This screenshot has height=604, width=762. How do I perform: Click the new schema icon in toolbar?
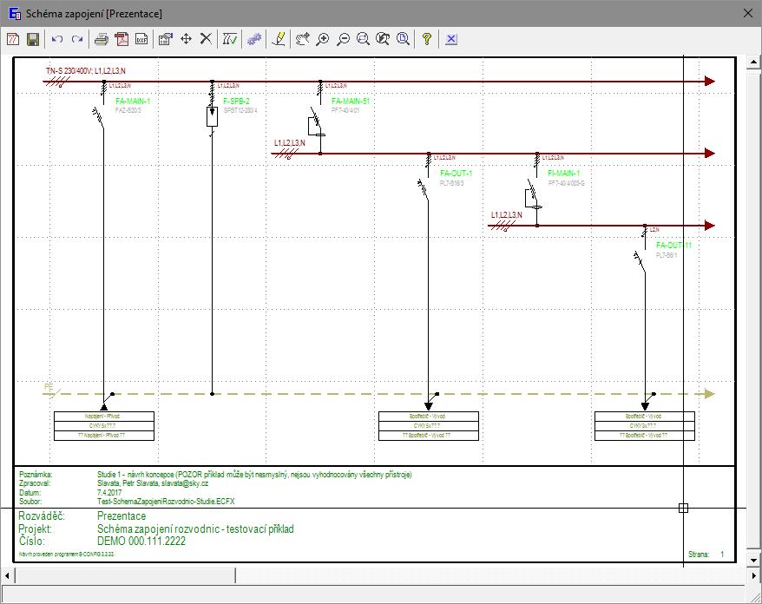pyautogui.click(x=13, y=39)
